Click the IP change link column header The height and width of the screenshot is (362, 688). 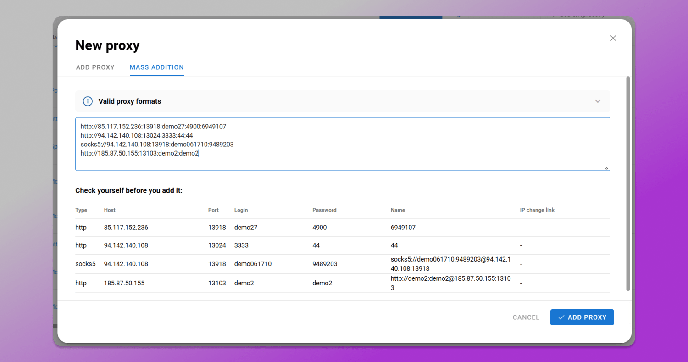point(537,210)
